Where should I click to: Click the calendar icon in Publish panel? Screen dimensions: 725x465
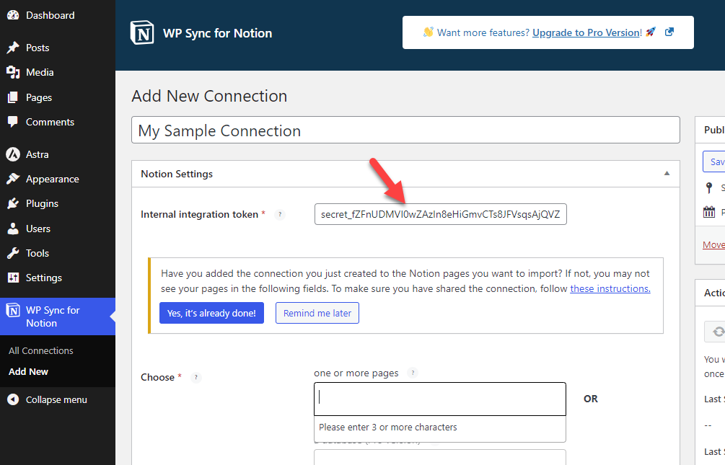tap(709, 212)
